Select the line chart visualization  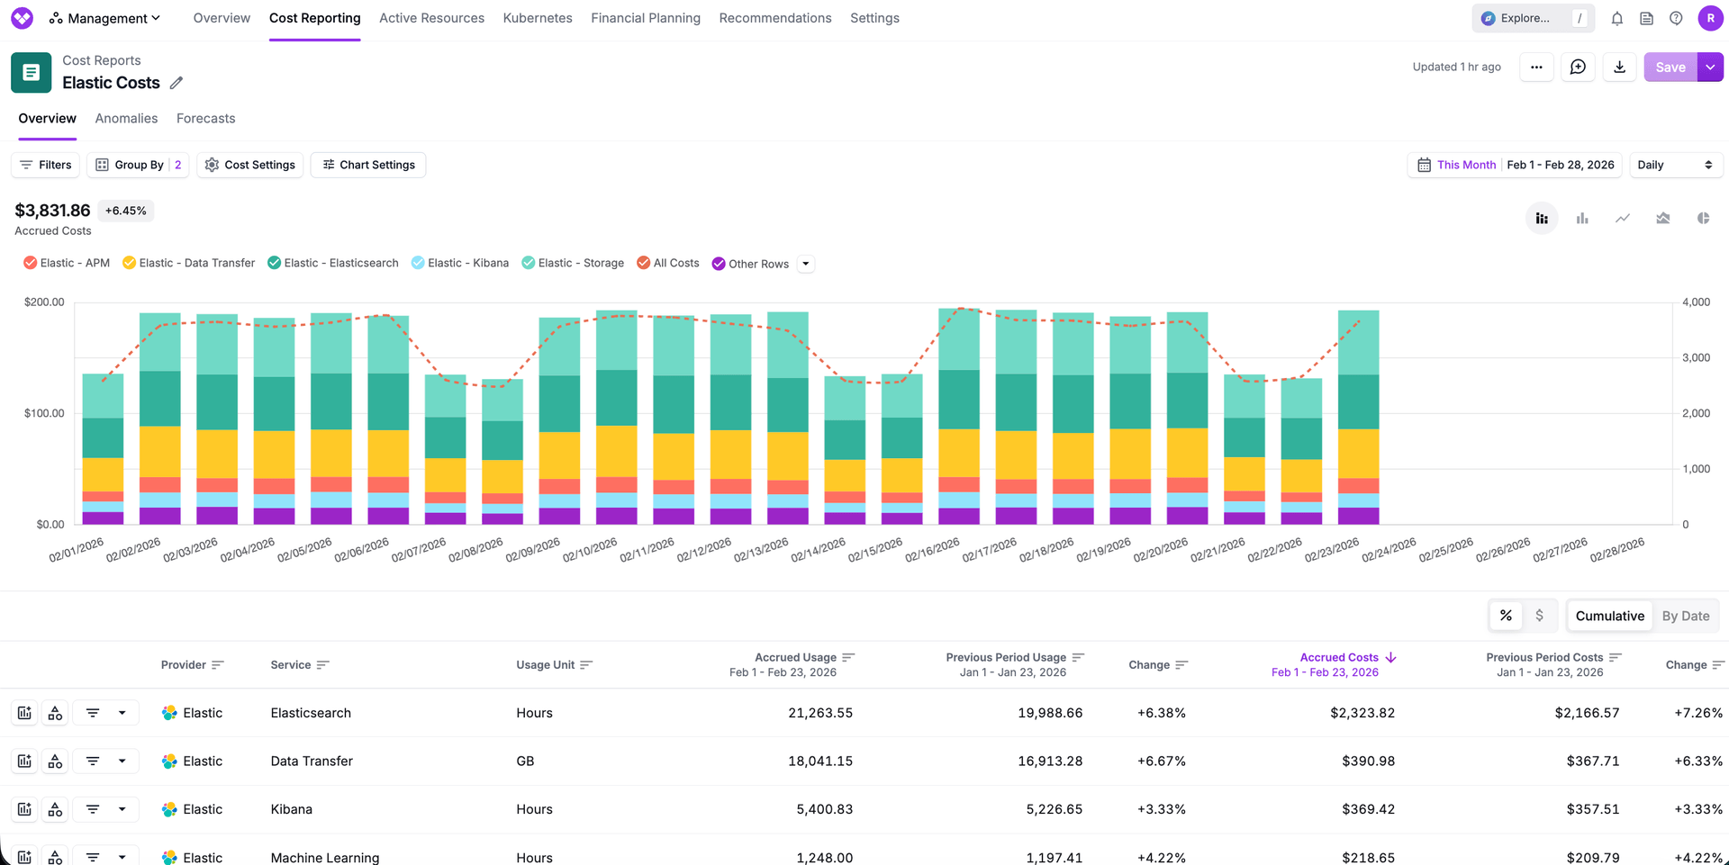pos(1623,218)
